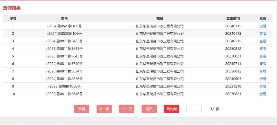This screenshot has height=125, width=277.
Task: Select case number (2024)鲁0811执2462号
Action: coord(64,41)
